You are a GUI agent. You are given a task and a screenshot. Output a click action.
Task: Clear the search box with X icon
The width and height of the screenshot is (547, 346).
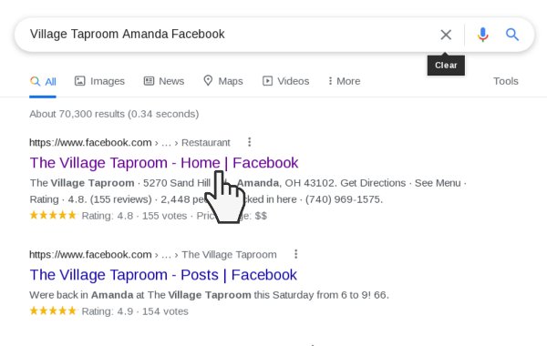coord(446,35)
